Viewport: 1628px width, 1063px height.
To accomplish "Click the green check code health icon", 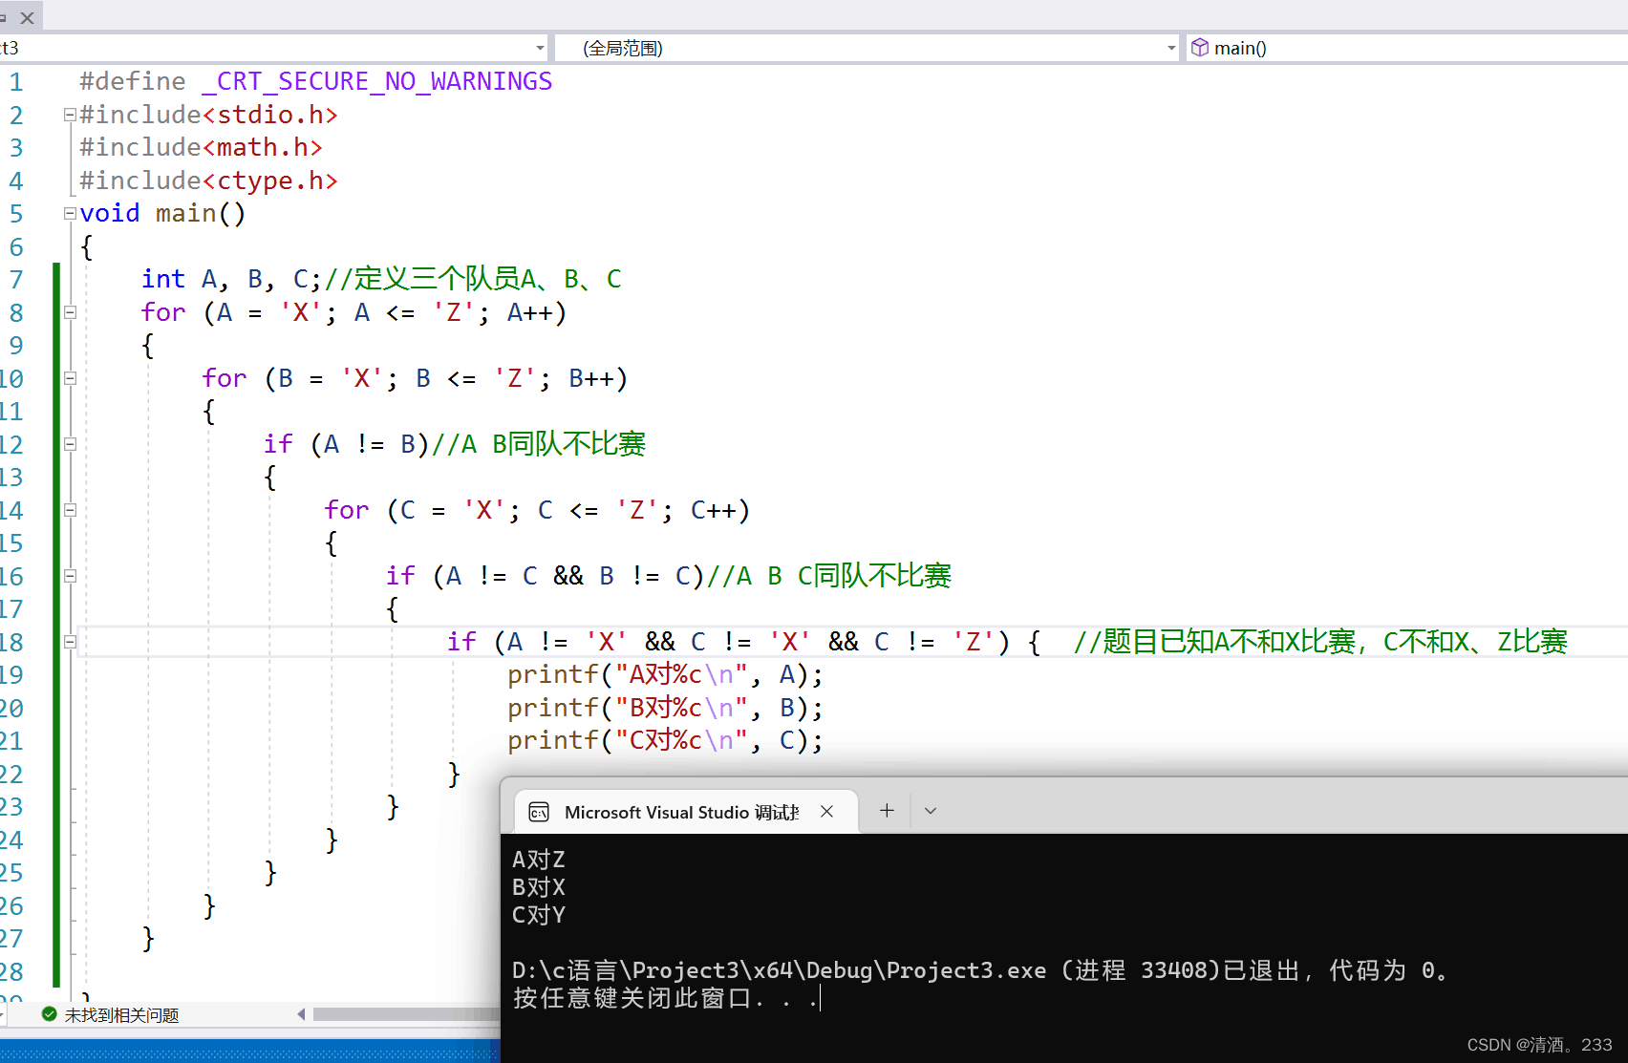I will coord(48,1015).
